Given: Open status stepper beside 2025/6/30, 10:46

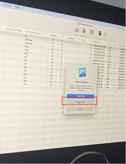Looking at the screenshot, I should click(x=90, y=63).
